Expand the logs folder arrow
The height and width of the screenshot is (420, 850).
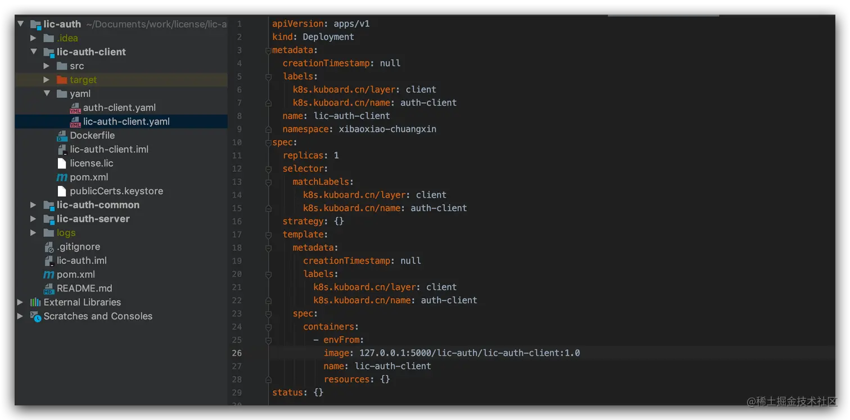[33, 232]
